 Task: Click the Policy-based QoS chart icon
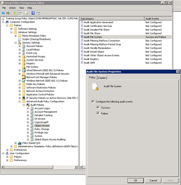click(19, 143)
